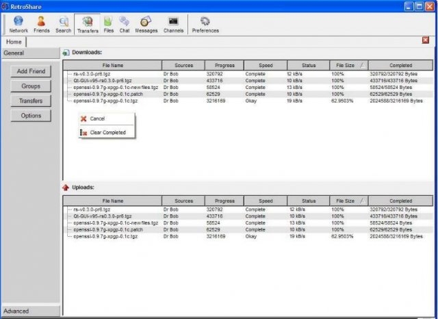This screenshot has width=438, height=319.
Task: Select the Transfers toolbar icon
Action: (88, 24)
